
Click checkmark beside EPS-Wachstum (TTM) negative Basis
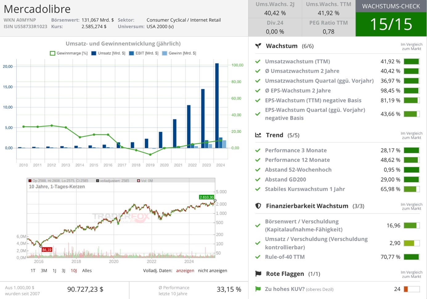[x=258, y=100]
